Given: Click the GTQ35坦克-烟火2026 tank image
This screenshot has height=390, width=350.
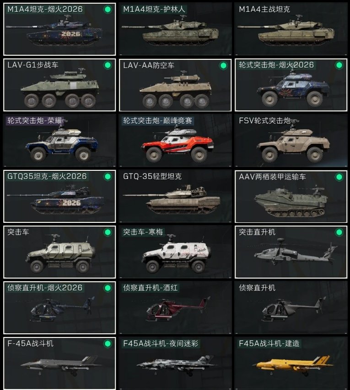Looking at the screenshot, I should (x=55, y=199).
